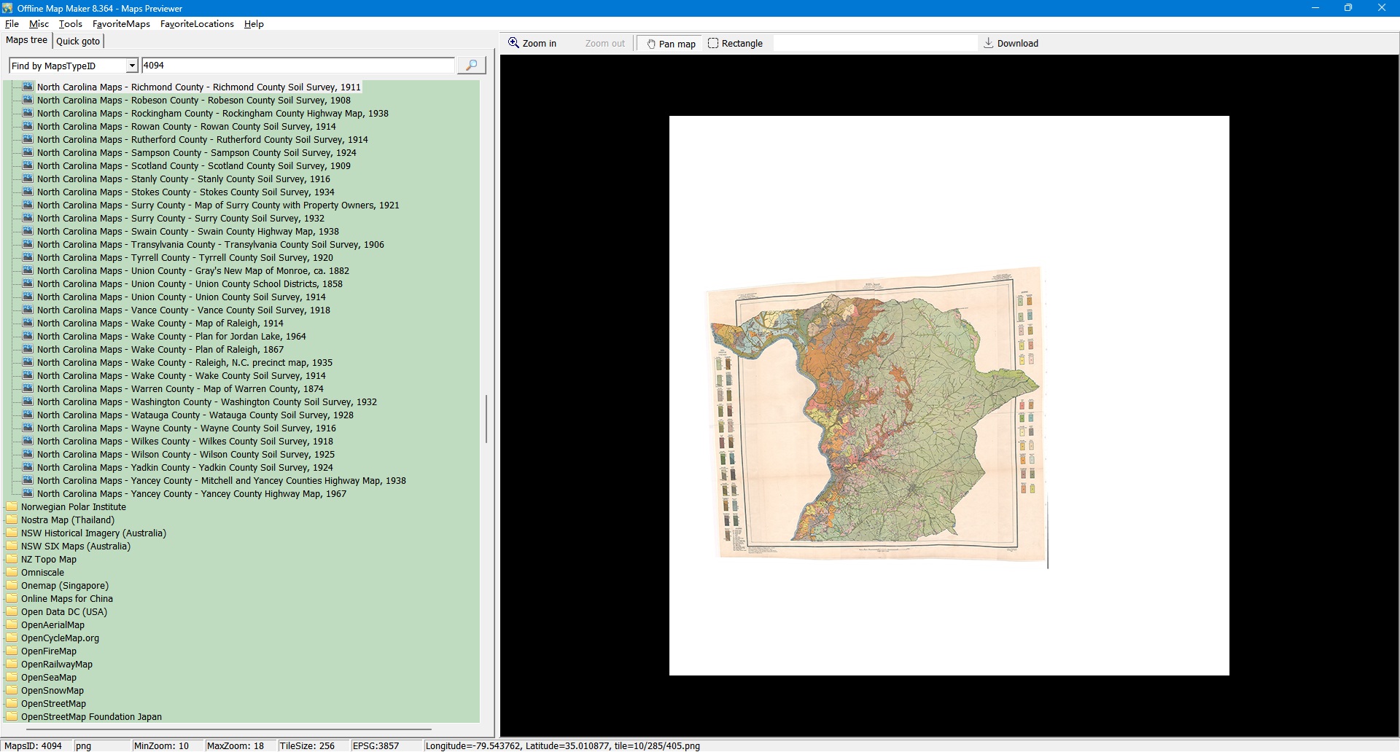Viewport: 1400px width, 752px height.
Task: Select the Pan map tool
Action: [671, 44]
